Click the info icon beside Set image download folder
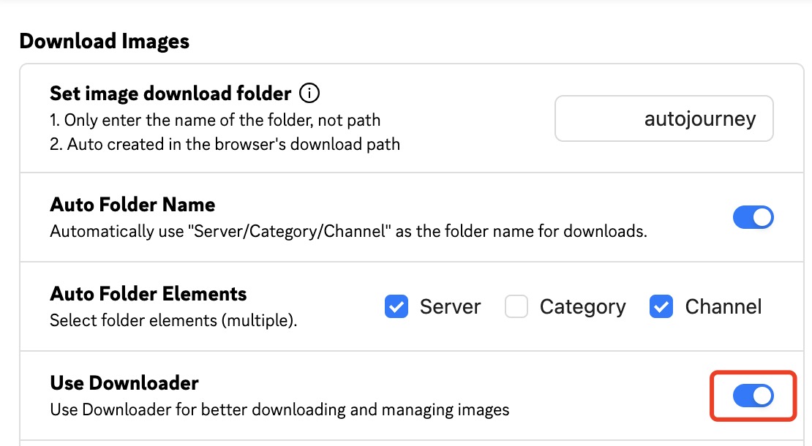812x446 pixels. click(310, 94)
